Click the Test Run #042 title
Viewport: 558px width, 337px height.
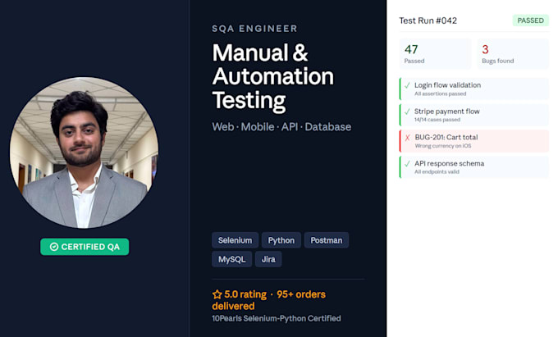point(428,20)
